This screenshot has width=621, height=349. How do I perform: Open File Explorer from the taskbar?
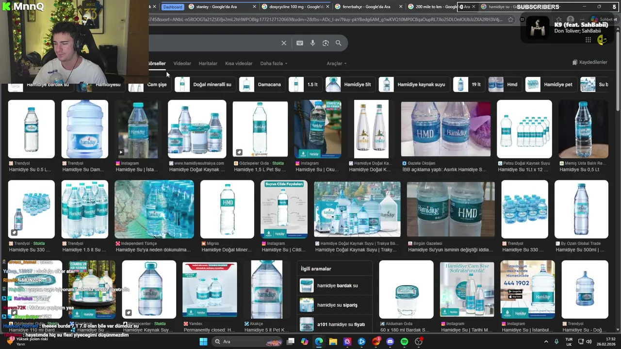pyautogui.click(x=333, y=342)
